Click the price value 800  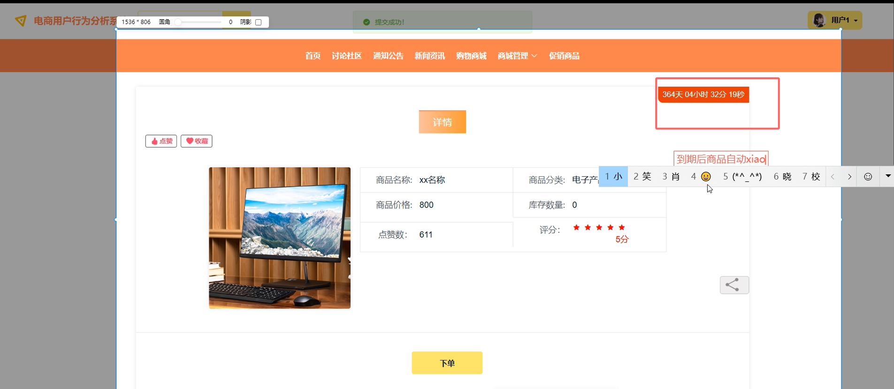427,205
